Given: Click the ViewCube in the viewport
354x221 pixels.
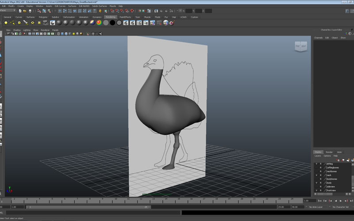Looking at the screenshot, I should [x=300, y=46].
